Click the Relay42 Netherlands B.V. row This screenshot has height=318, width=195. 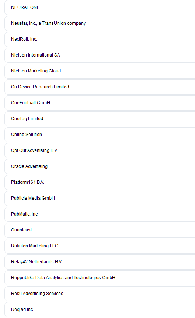coord(100,262)
